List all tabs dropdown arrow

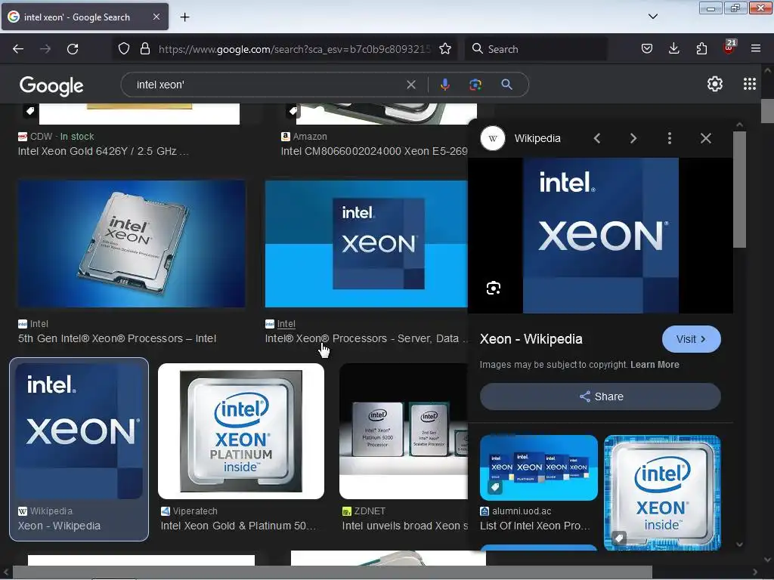[653, 17]
